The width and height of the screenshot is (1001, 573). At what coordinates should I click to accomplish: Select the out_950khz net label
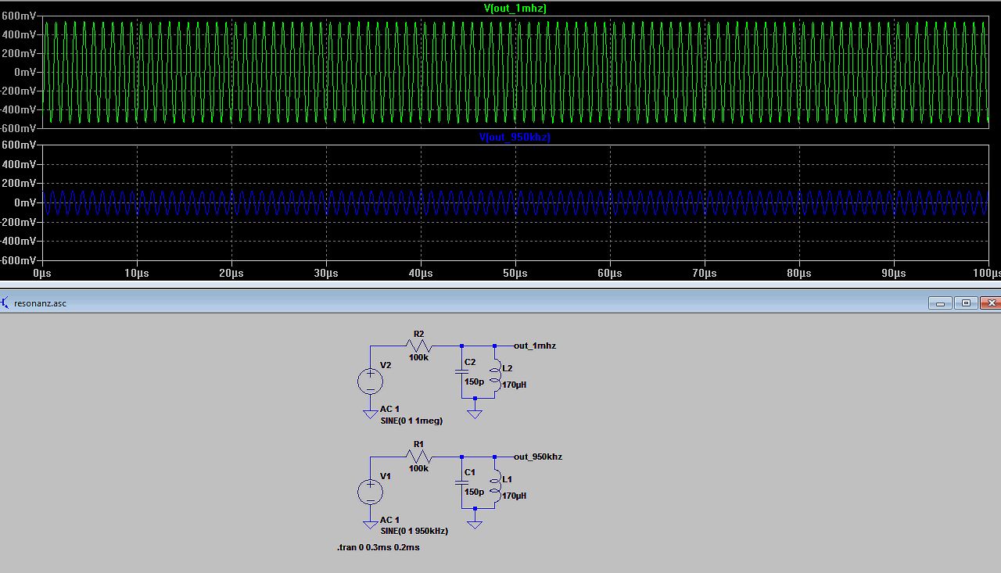[538, 457]
